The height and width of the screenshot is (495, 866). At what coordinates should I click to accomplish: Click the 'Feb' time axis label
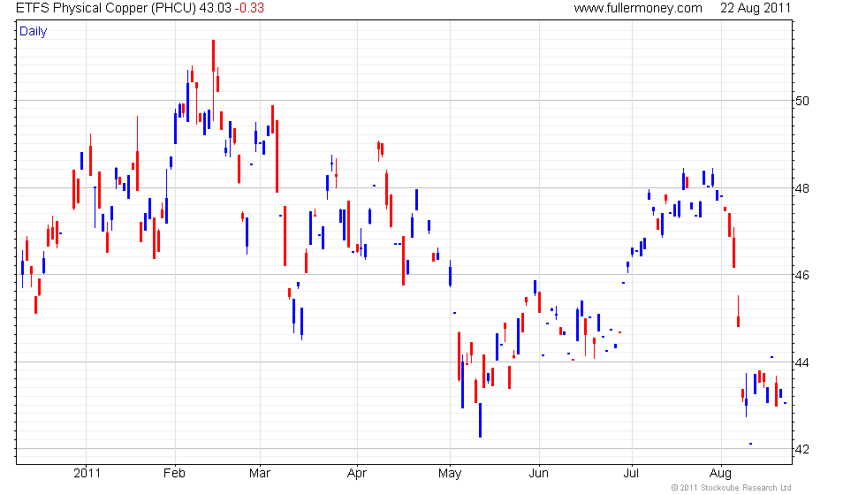[x=175, y=473]
